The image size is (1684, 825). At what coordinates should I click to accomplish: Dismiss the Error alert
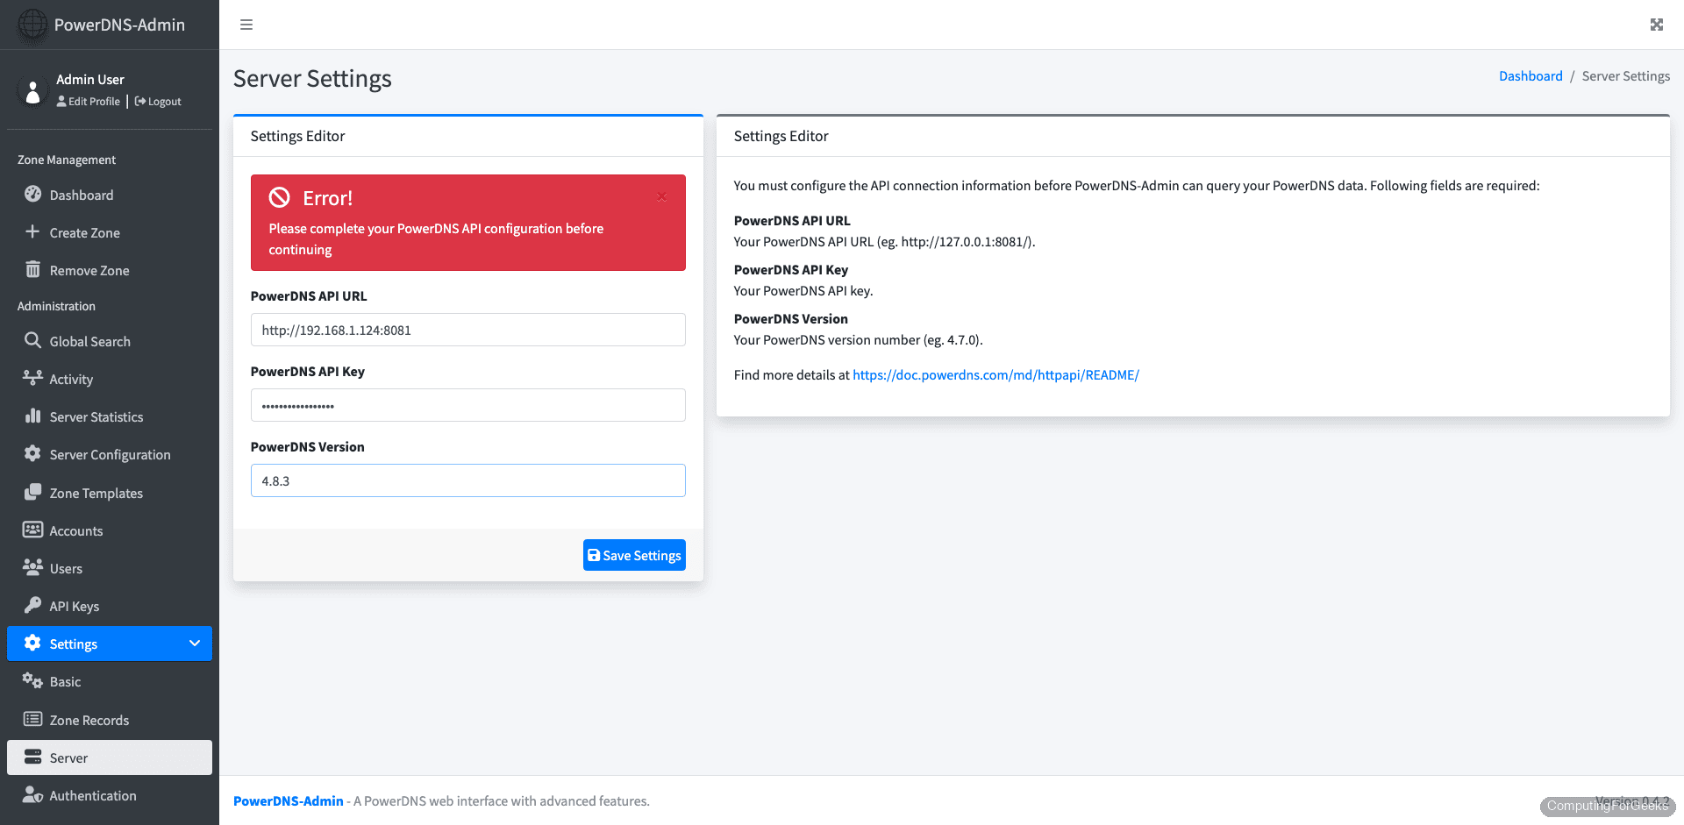pos(662,197)
